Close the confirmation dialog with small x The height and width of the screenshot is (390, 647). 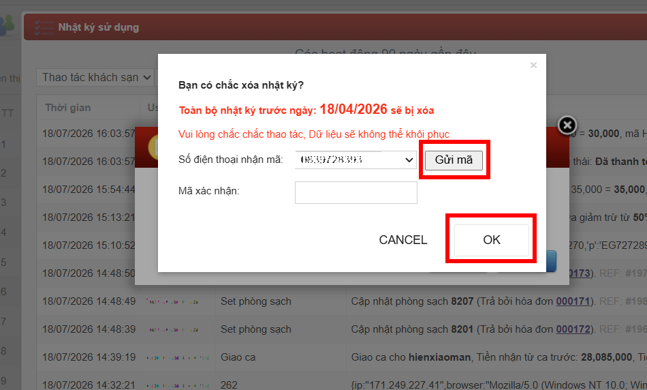[533, 65]
